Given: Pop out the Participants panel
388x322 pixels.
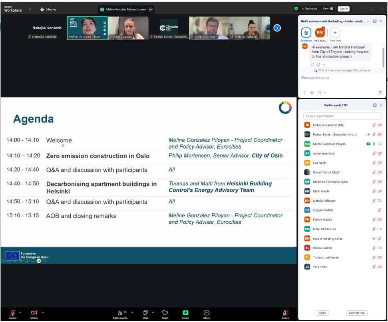Looking at the screenshot, I should coord(375,105).
